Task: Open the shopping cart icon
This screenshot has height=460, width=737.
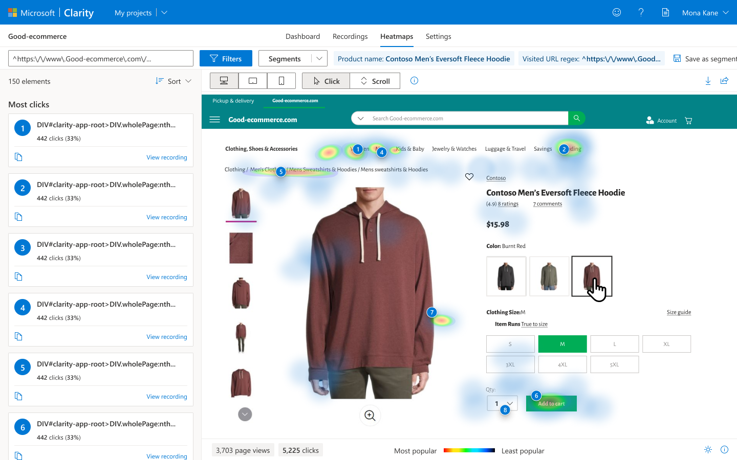Action: coord(688,121)
